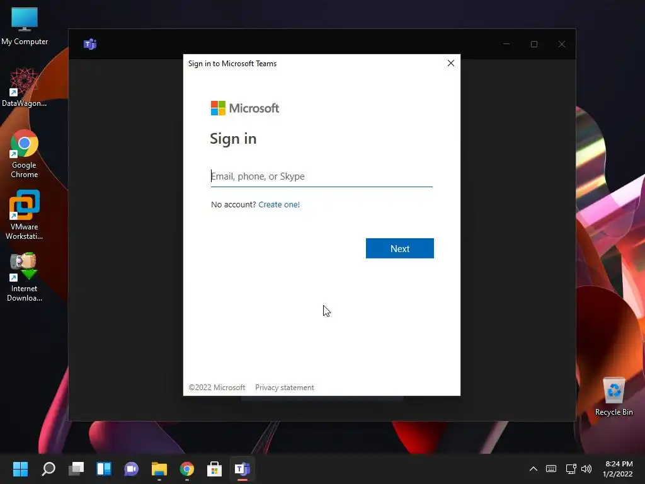
Task: Maximize the Teams window
Action: [534, 44]
